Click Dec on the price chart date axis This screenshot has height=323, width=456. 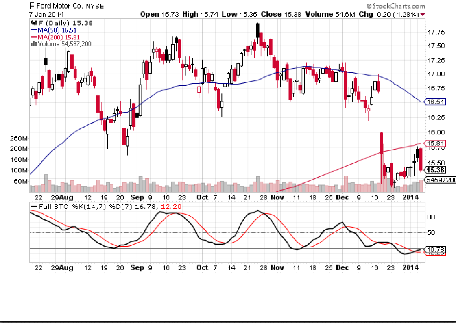coord(342,197)
